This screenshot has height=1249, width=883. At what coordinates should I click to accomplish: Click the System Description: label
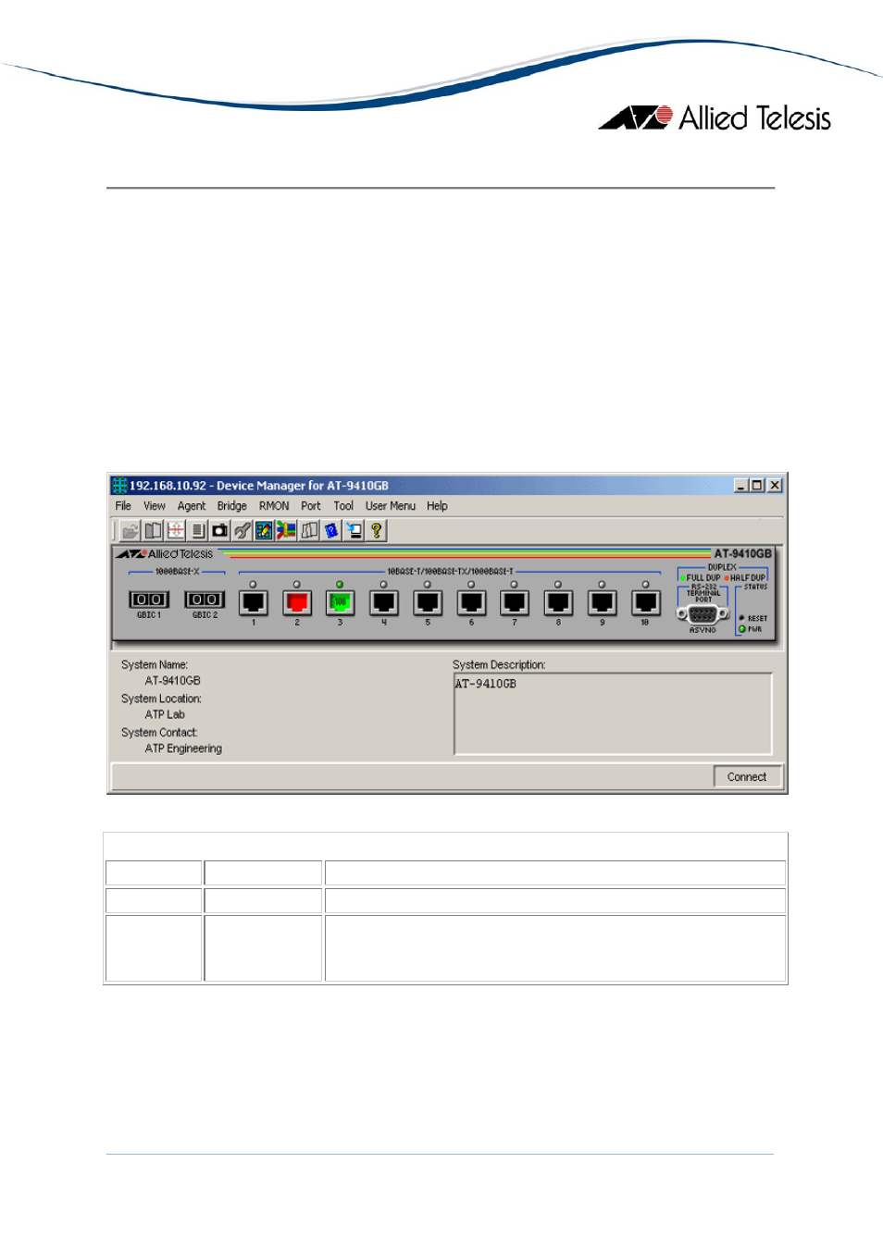pyautogui.click(x=499, y=664)
